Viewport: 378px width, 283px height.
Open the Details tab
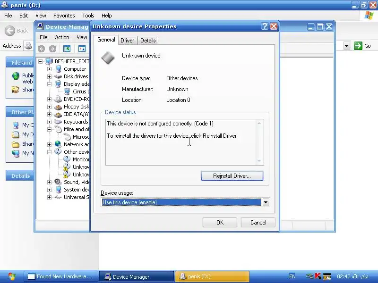[148, 41]
